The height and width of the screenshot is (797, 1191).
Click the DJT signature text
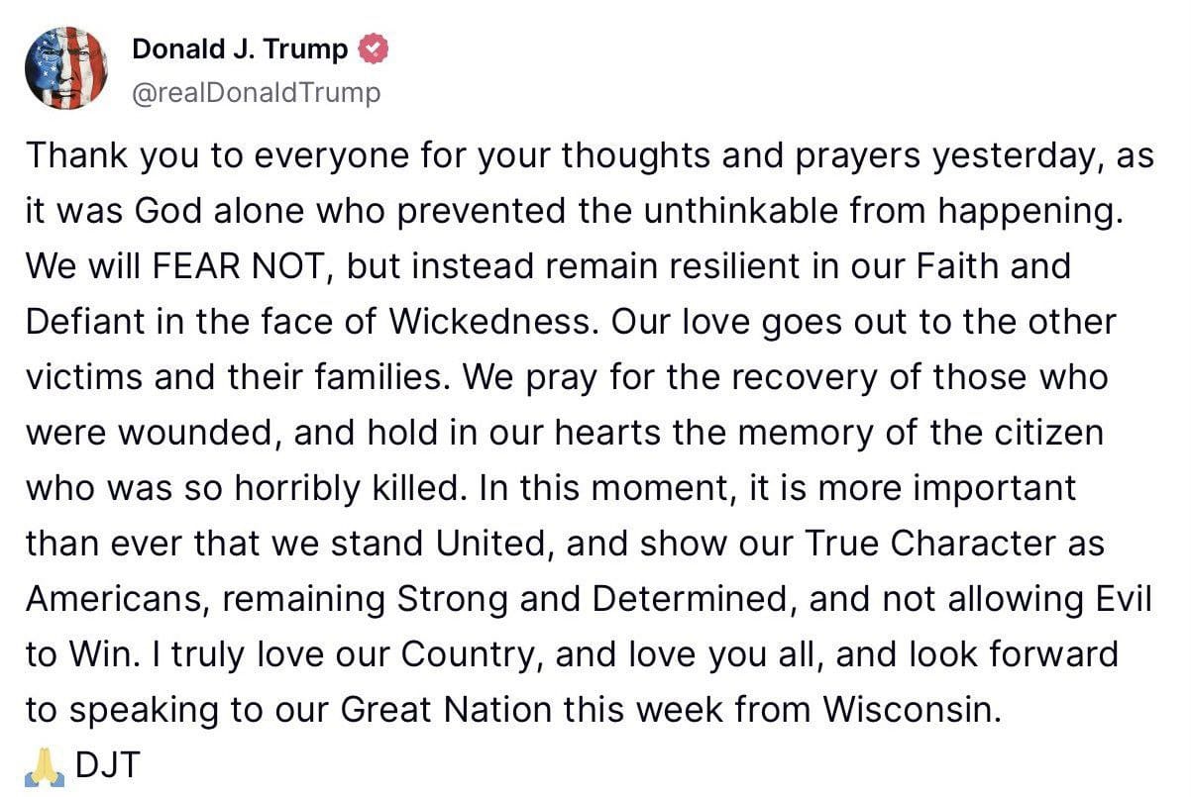(x=108, y=765)
